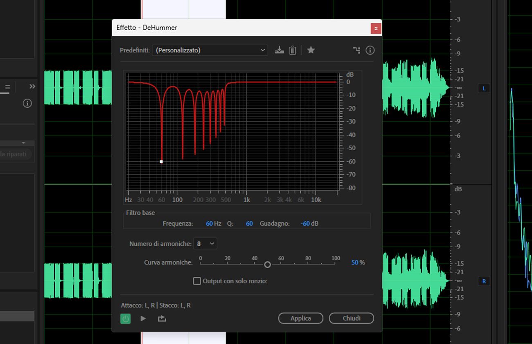This screenshot has width=532, height=344.
Task: Expand hidden panels with double chevron
Action: 32,86
